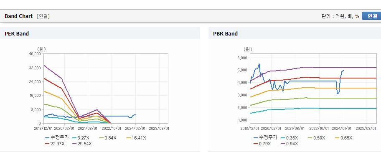Click 3,000 on PBR chart y-axis
Screen dimensions: 381x152
[x=242, y=95]
